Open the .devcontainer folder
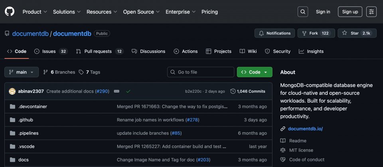 (33, 107)
